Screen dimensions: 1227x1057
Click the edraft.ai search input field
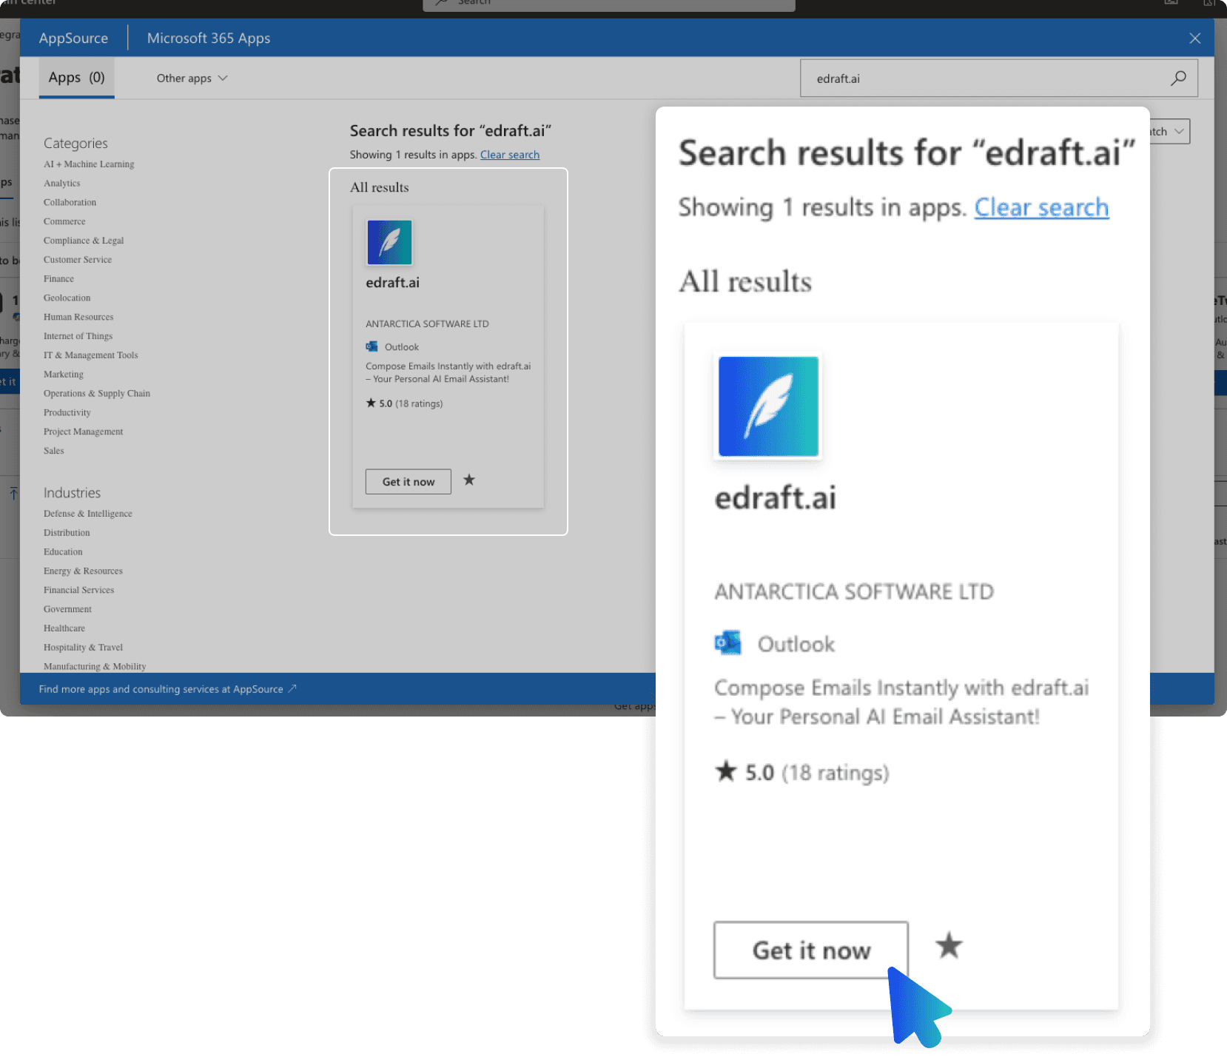click(x=998, y=78)
